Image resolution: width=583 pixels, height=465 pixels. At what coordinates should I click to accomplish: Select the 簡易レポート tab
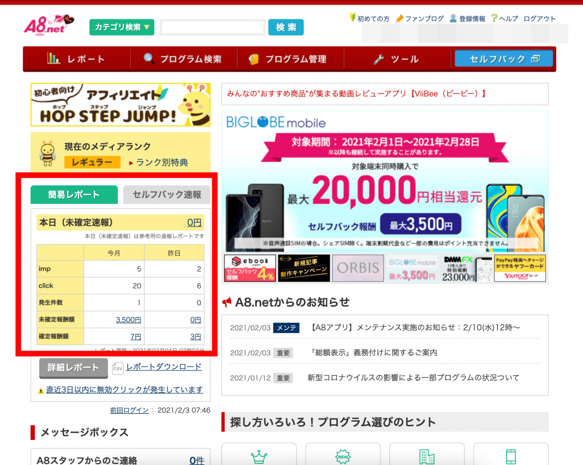pos(74,195)
